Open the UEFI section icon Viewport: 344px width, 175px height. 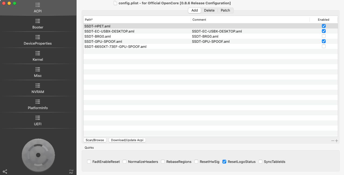click(38, 118)
